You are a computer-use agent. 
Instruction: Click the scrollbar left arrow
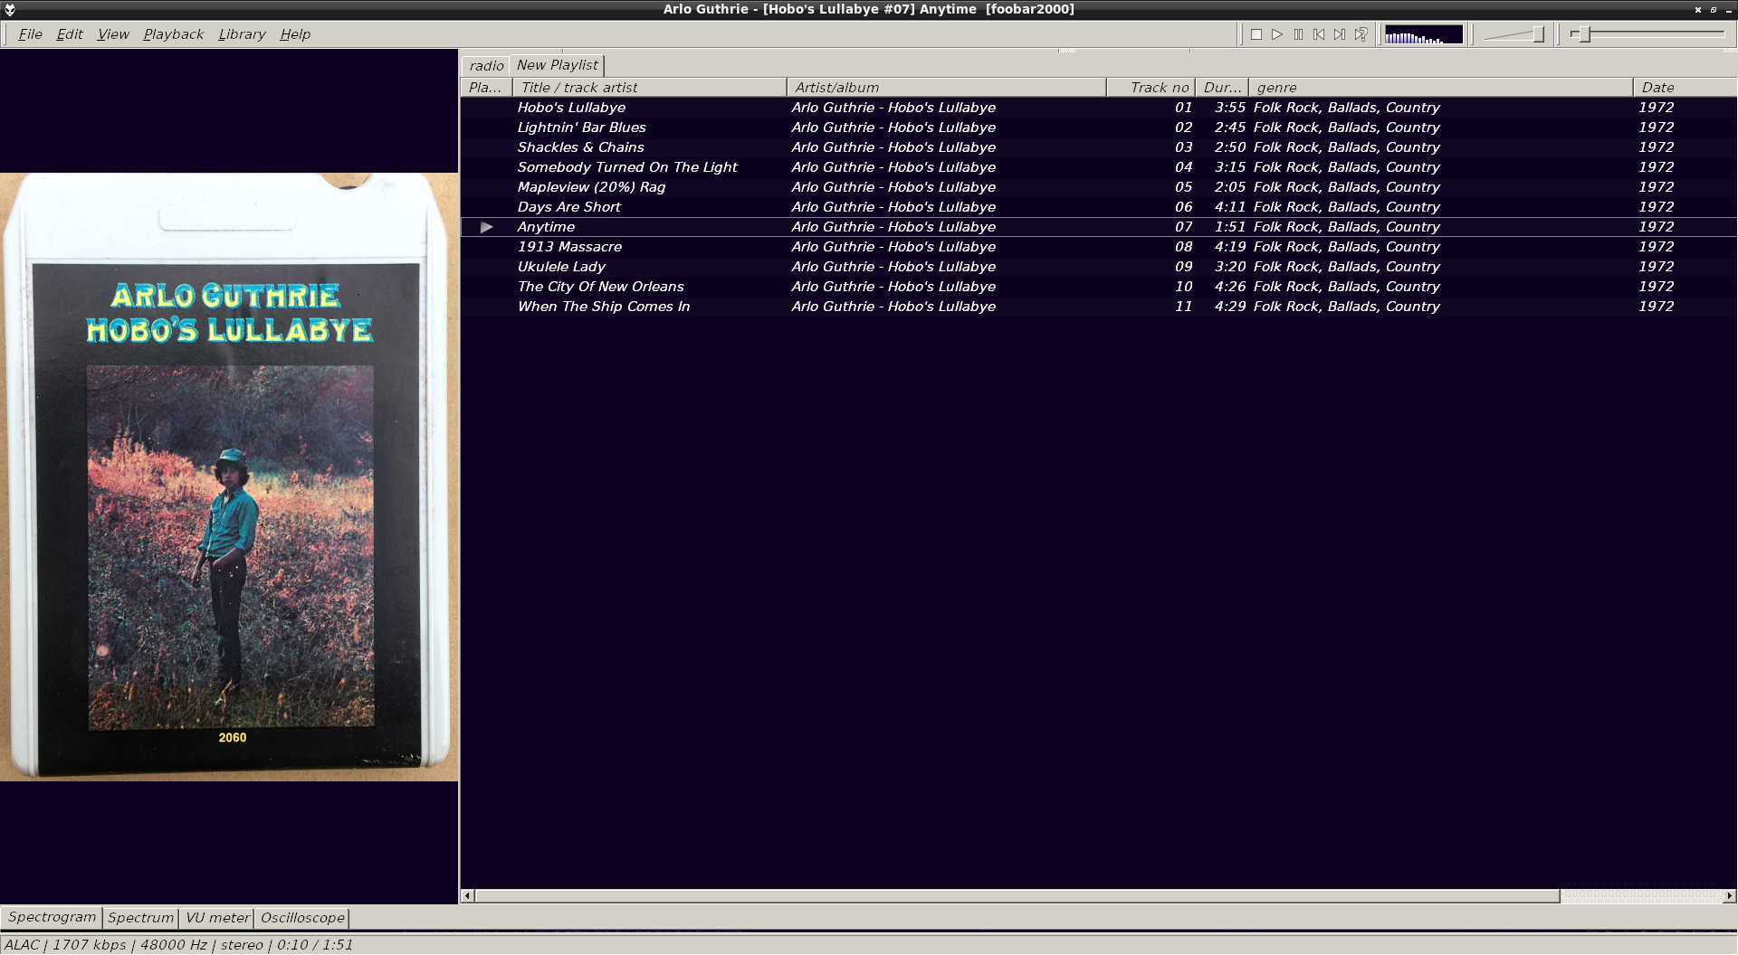click(x=468, y=896)
